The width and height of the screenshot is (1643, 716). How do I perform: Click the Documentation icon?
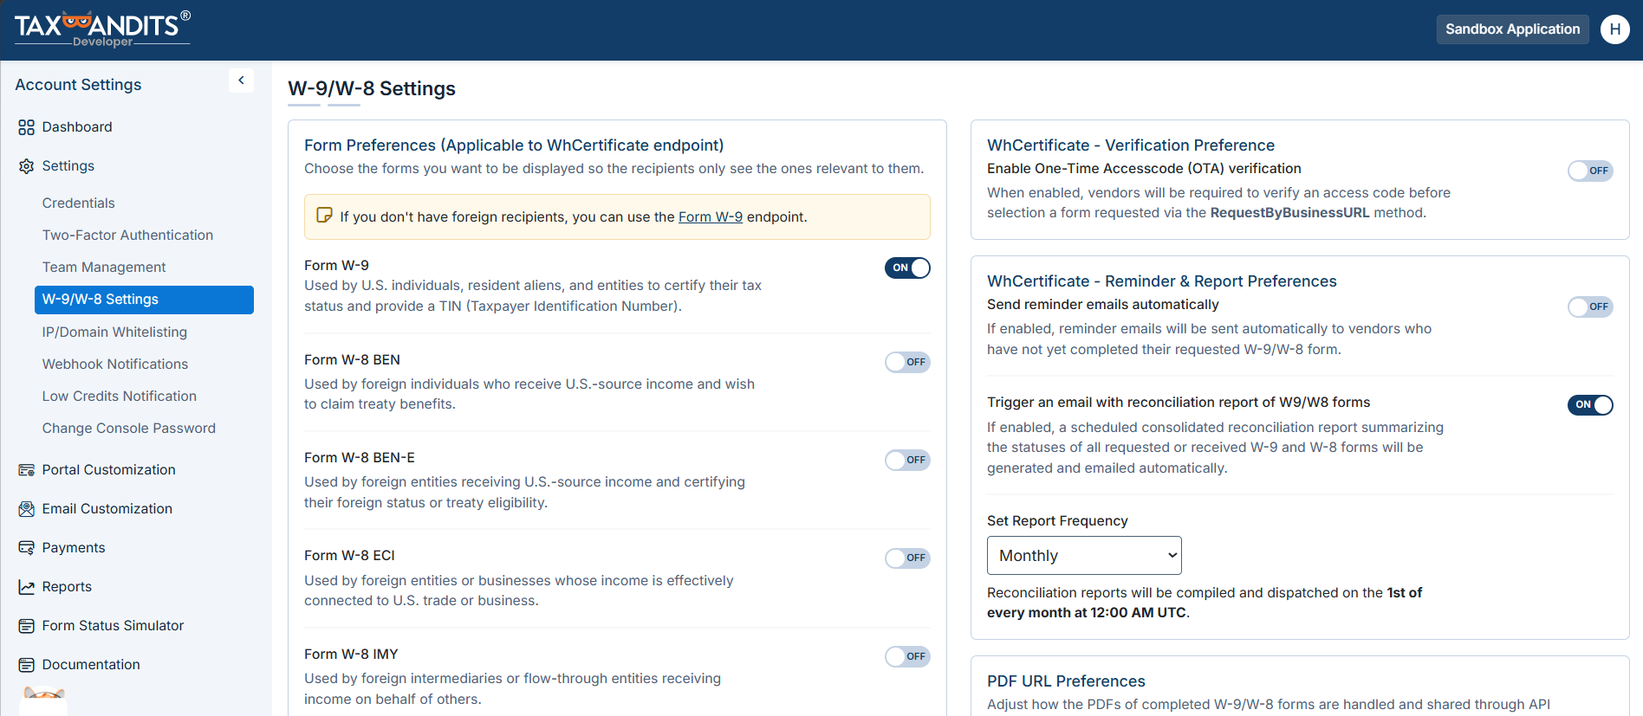coord(27,665)
